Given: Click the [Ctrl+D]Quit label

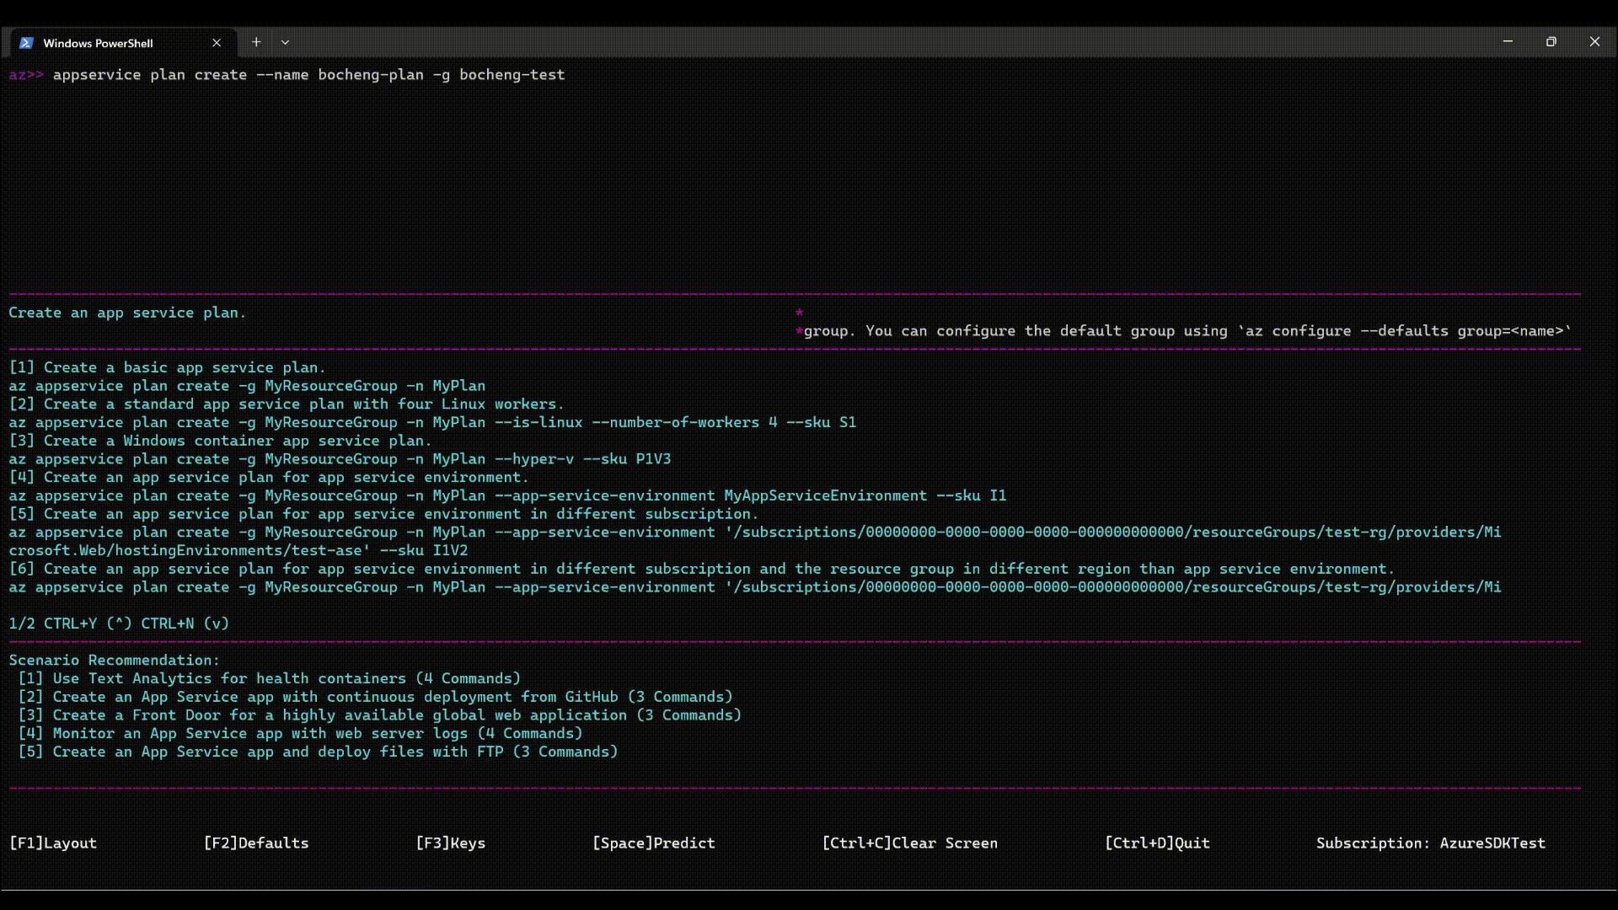Looking at the screenshot, I should point(1157,843).
